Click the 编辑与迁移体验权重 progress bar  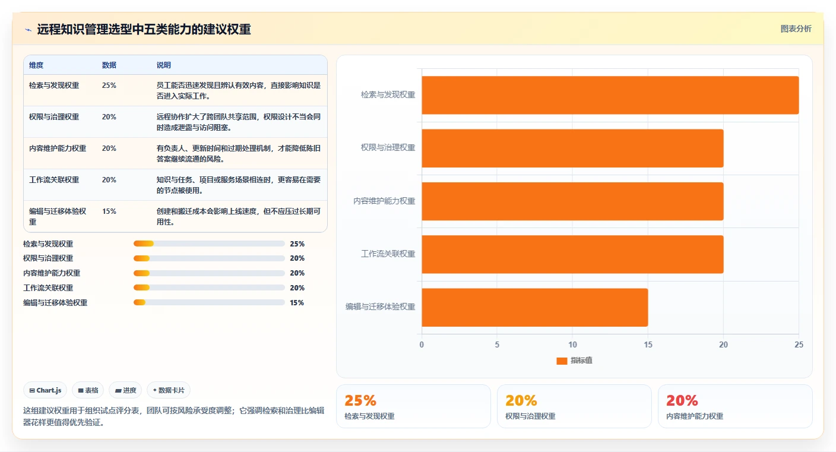209,302
